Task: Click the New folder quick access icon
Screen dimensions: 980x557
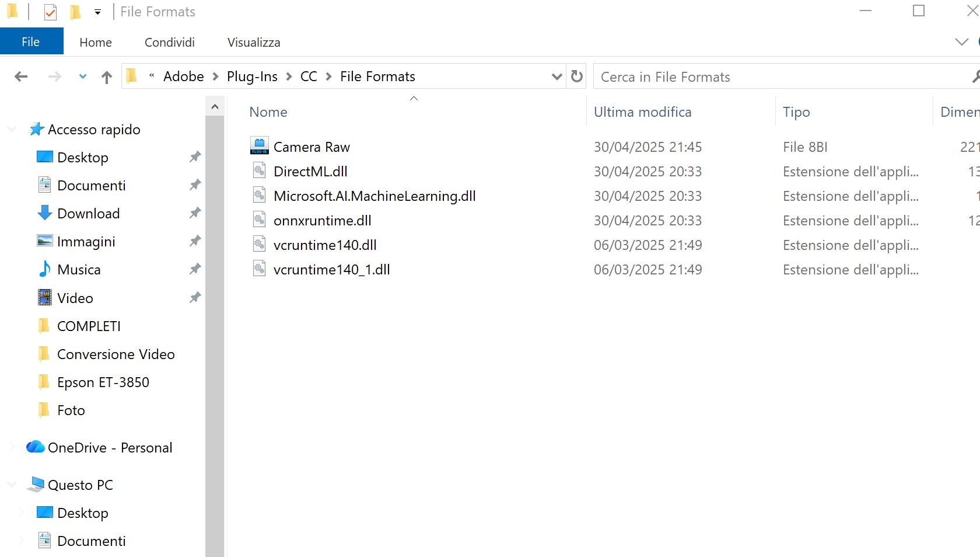Action: tap(75, 12)
